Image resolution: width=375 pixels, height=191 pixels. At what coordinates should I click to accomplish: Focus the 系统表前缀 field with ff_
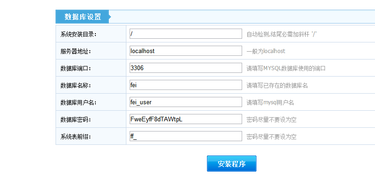pos(186,136)
